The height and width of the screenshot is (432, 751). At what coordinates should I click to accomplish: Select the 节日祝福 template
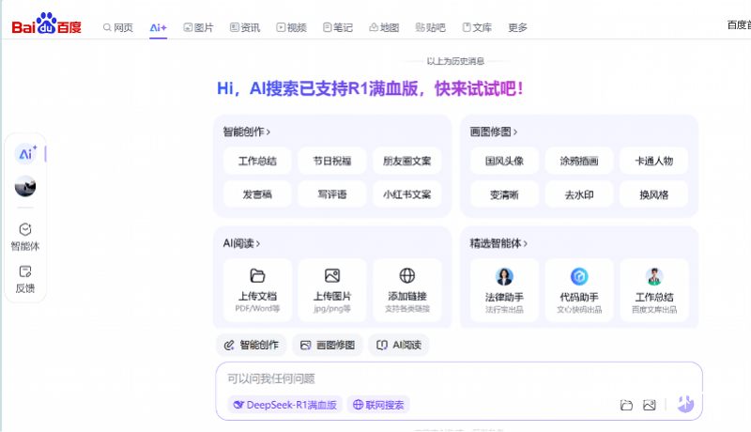332,161
